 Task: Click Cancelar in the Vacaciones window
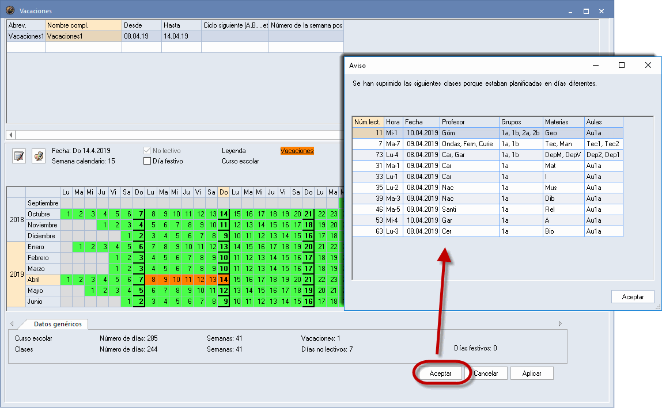coord(486,373)
